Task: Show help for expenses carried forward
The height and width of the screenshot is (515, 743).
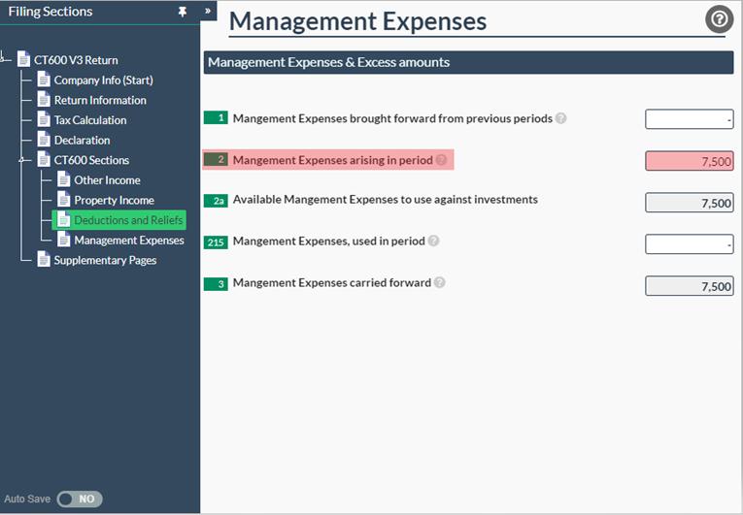Action: [x=439, y=282]
